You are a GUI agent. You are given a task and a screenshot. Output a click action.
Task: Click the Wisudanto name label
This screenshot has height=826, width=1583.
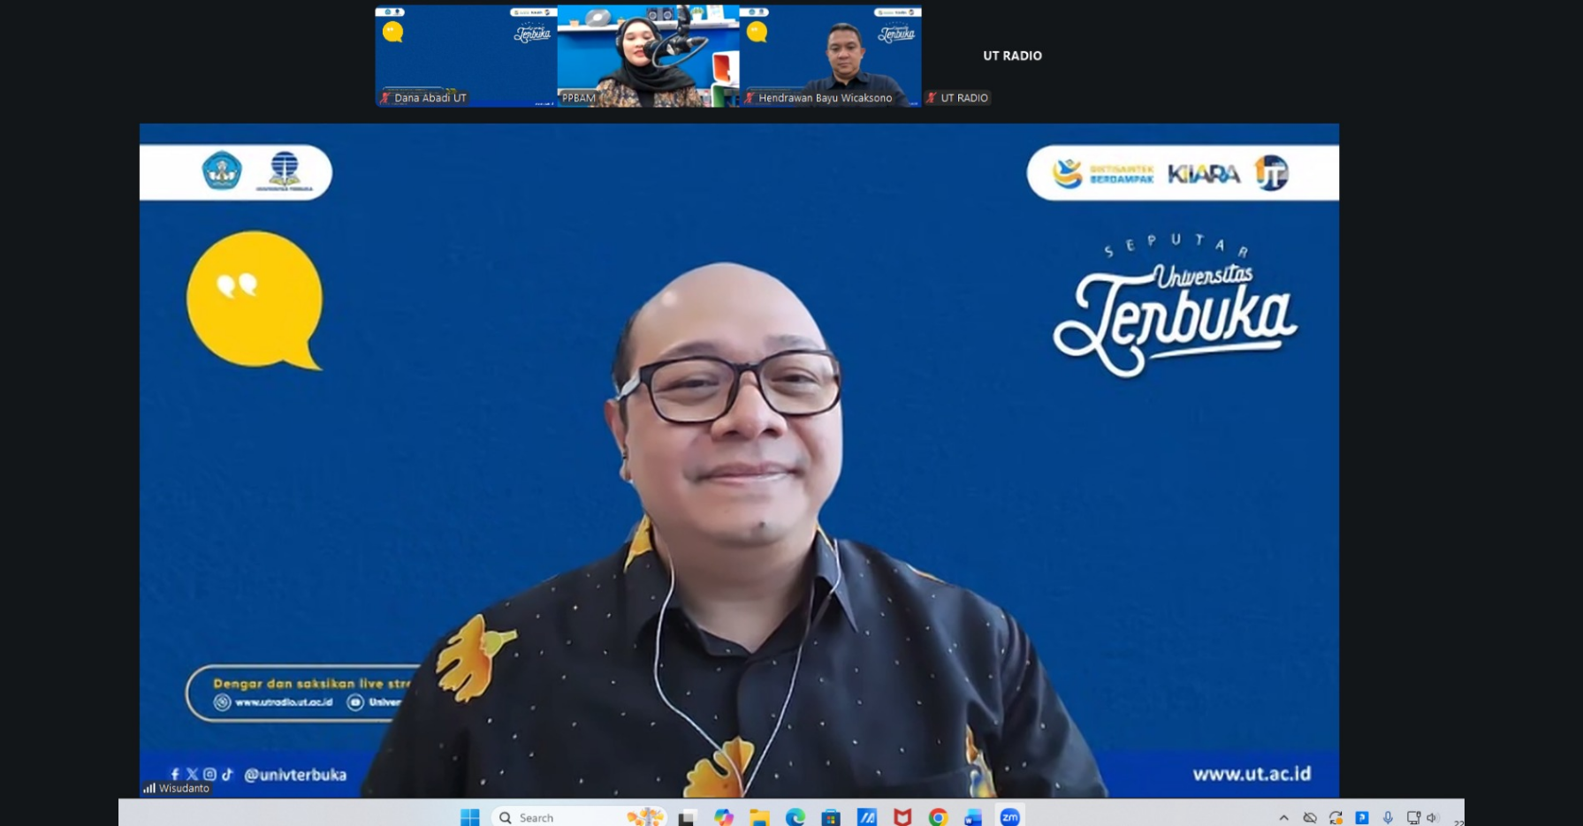tap(184, 788)
